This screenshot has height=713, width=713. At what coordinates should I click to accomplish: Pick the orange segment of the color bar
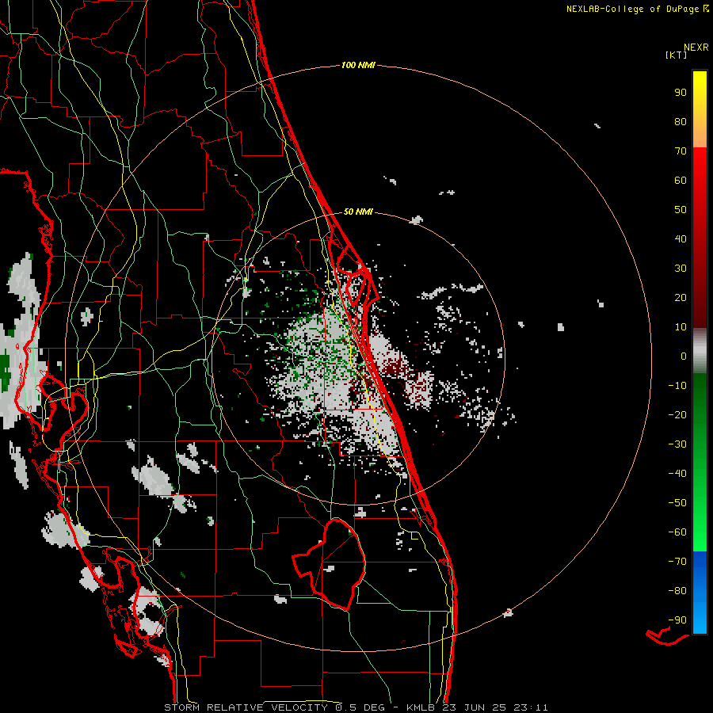point(700,133)
